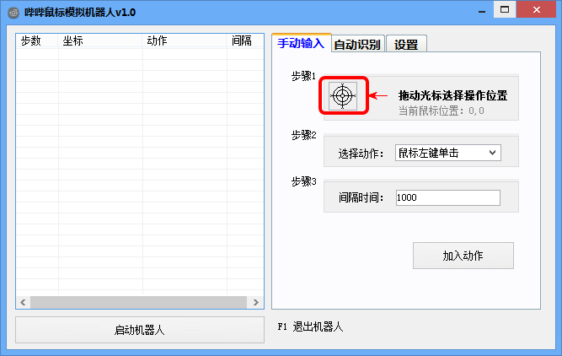
Task: Close the 哔哔鼠标模拟机器人 window
Action: (536, 9)
